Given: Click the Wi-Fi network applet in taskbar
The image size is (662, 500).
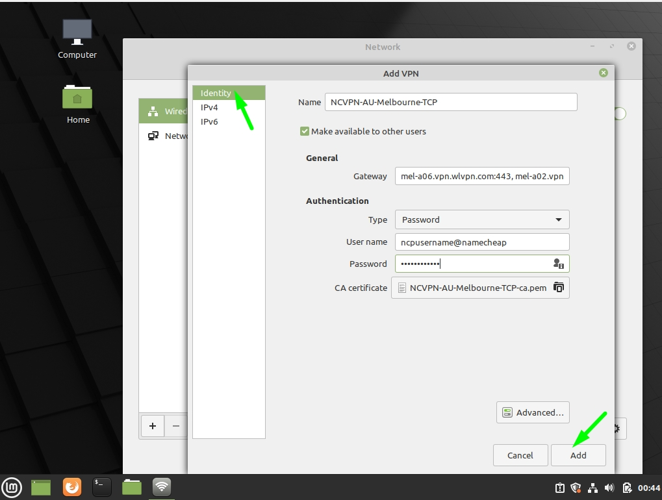Looking at the screenshot, I should 161,487.
